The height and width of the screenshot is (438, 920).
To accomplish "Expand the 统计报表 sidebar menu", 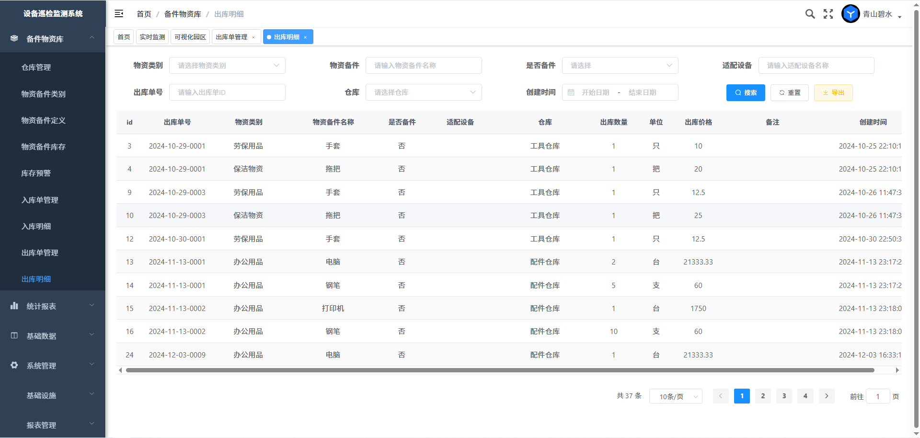I will pos(53,306).
